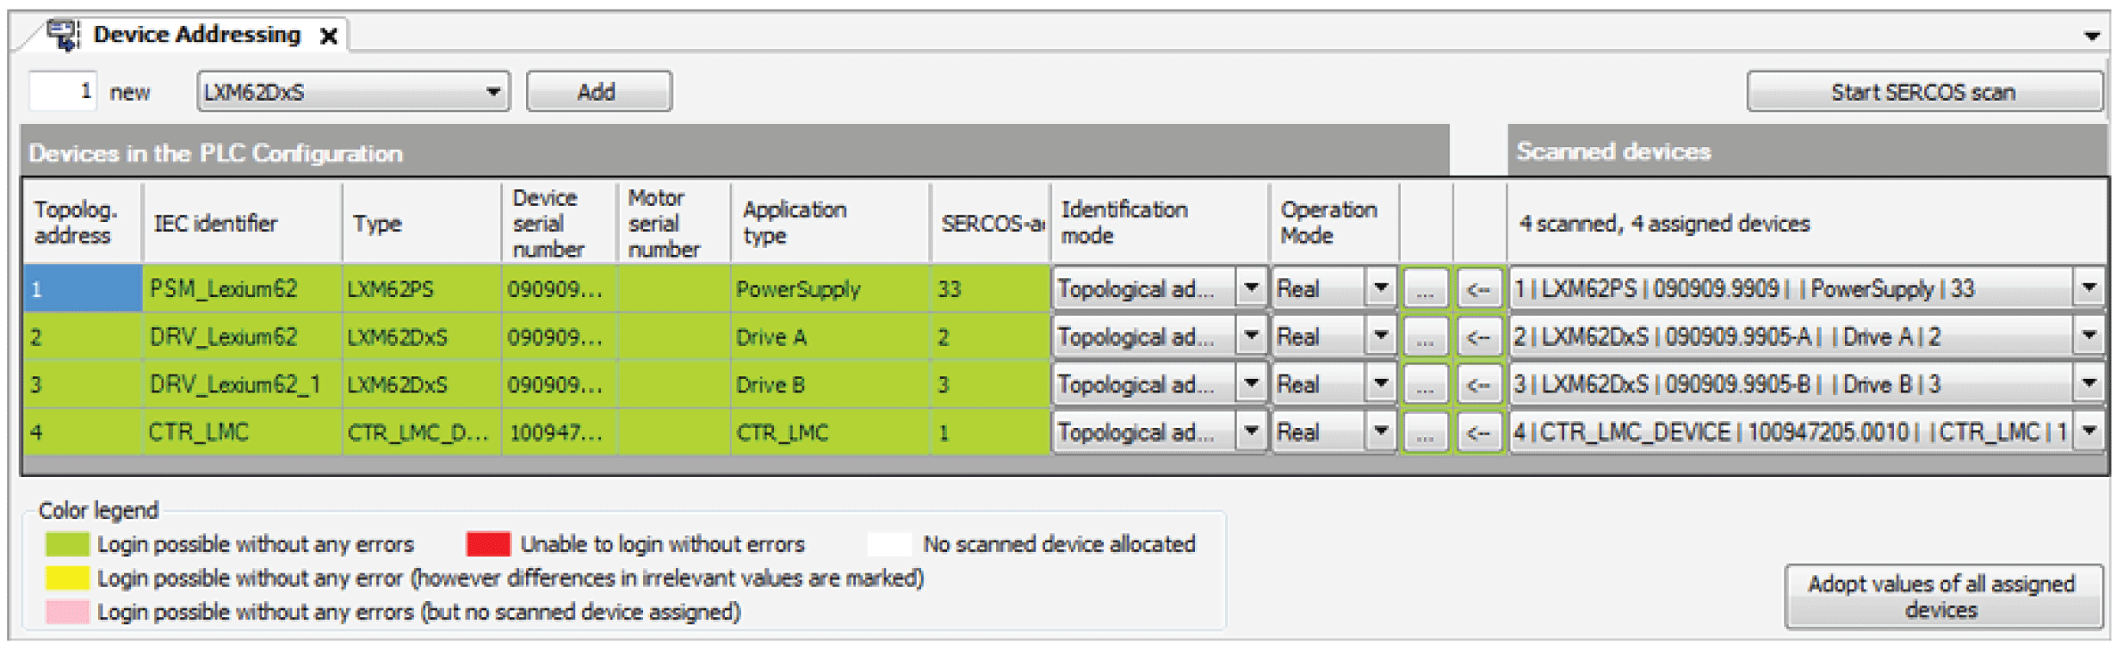Click the Add button
This screenshot has height=656, width=2123.
(x=598, y=91)
